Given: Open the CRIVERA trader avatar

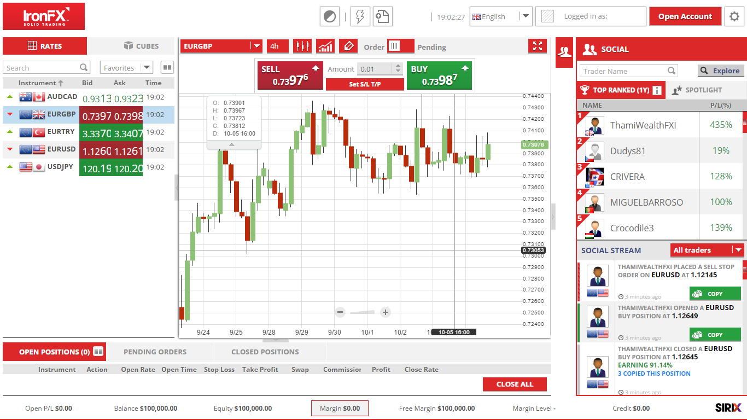Looking at the screenshot, I should [x=594, y=177].
